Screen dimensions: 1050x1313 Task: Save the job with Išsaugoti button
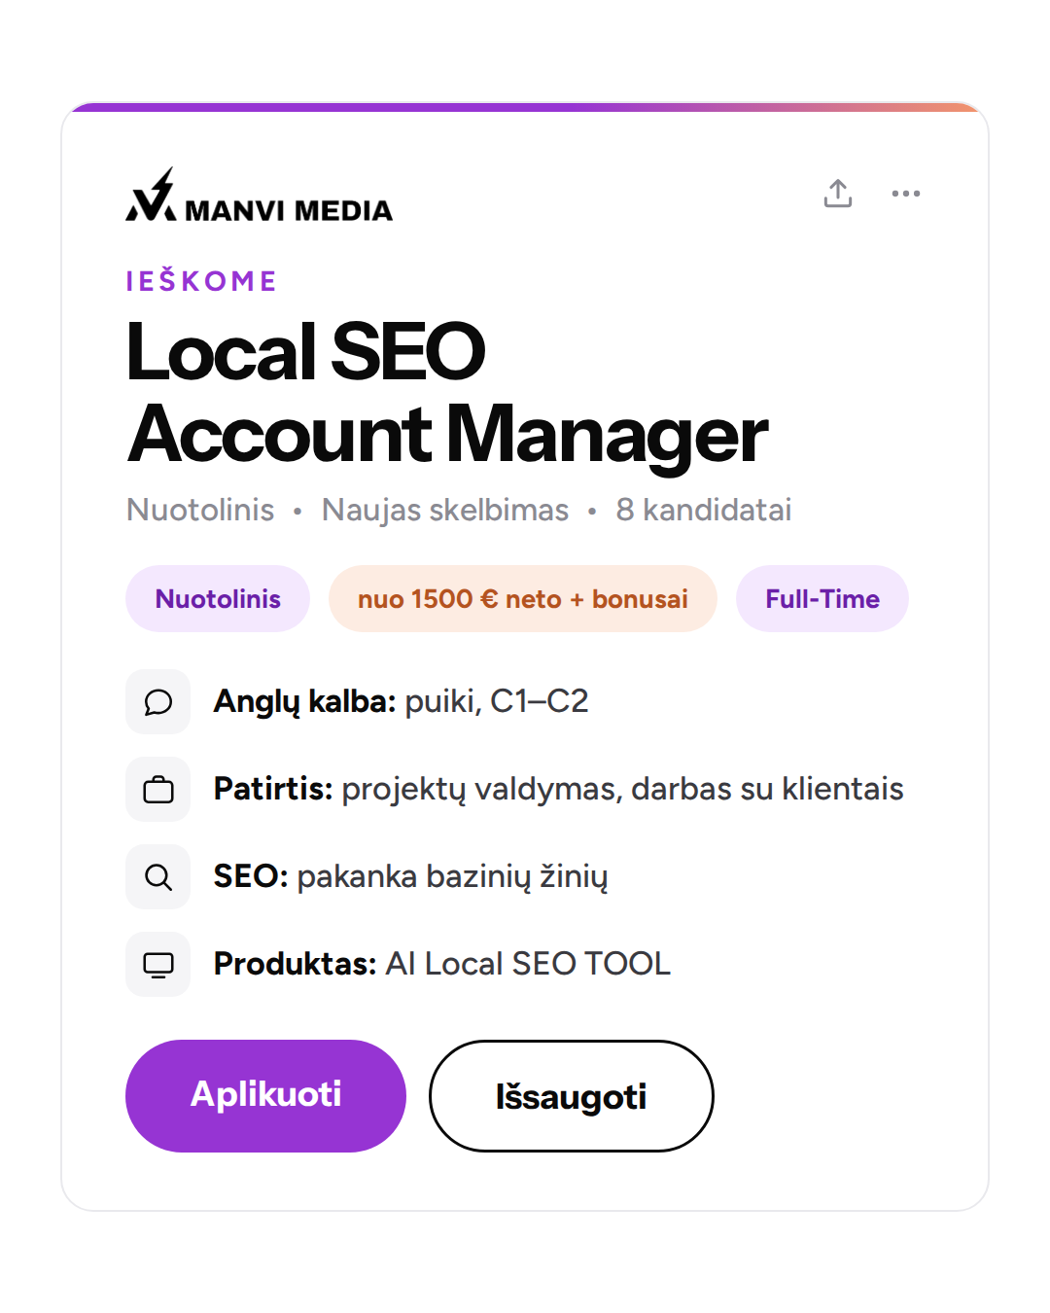click(572, 1096)
